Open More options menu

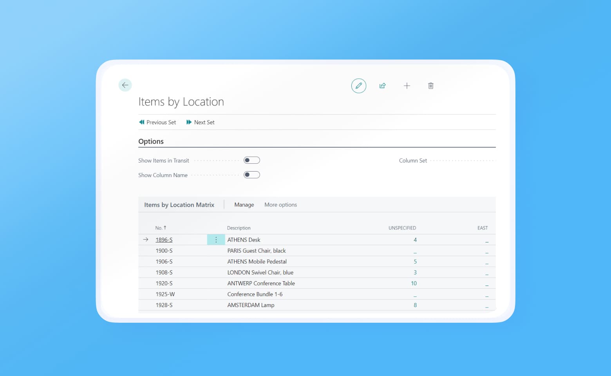click(x=280, y=205)
